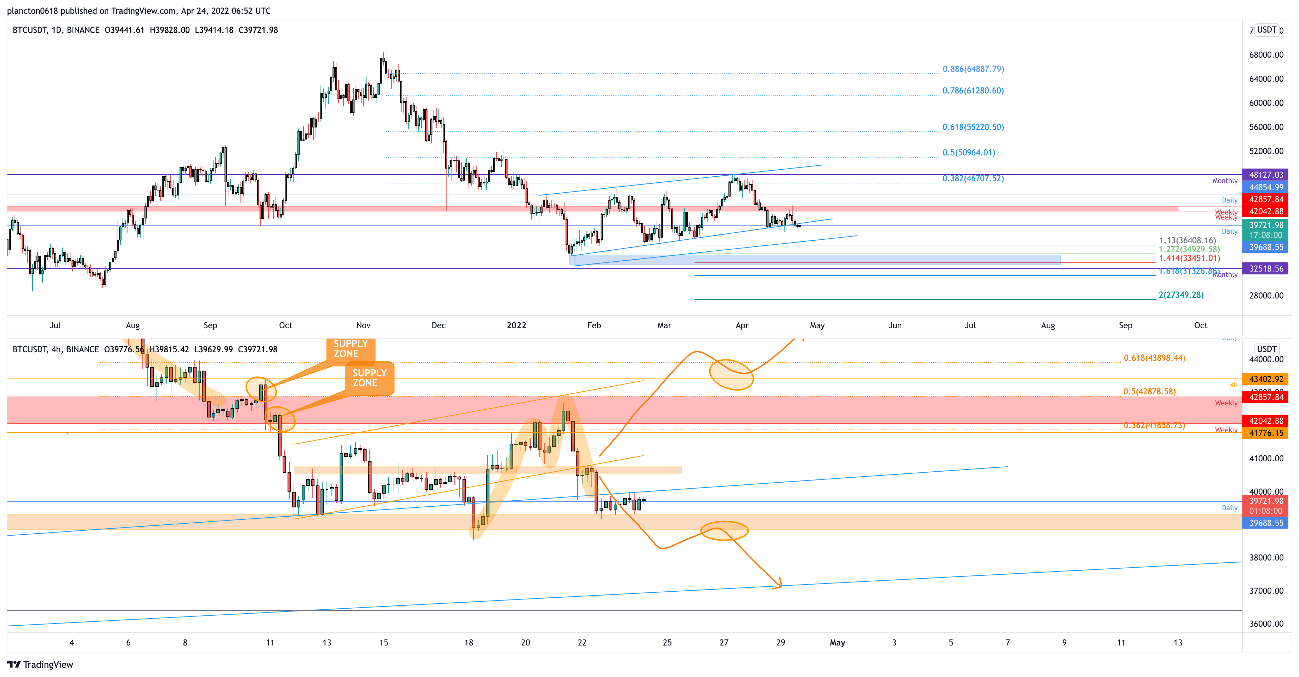This screenshot has height=677, width=1299.
Task: Select the 41776.15 orange price tag
Action: (1266, 433)
